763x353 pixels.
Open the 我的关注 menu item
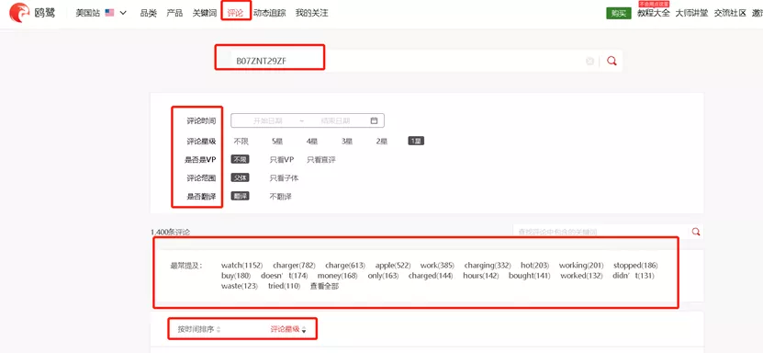312,13
